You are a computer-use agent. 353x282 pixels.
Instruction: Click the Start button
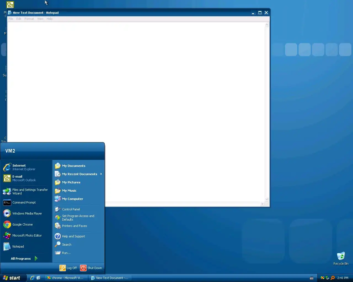click(x=13, y=278)
